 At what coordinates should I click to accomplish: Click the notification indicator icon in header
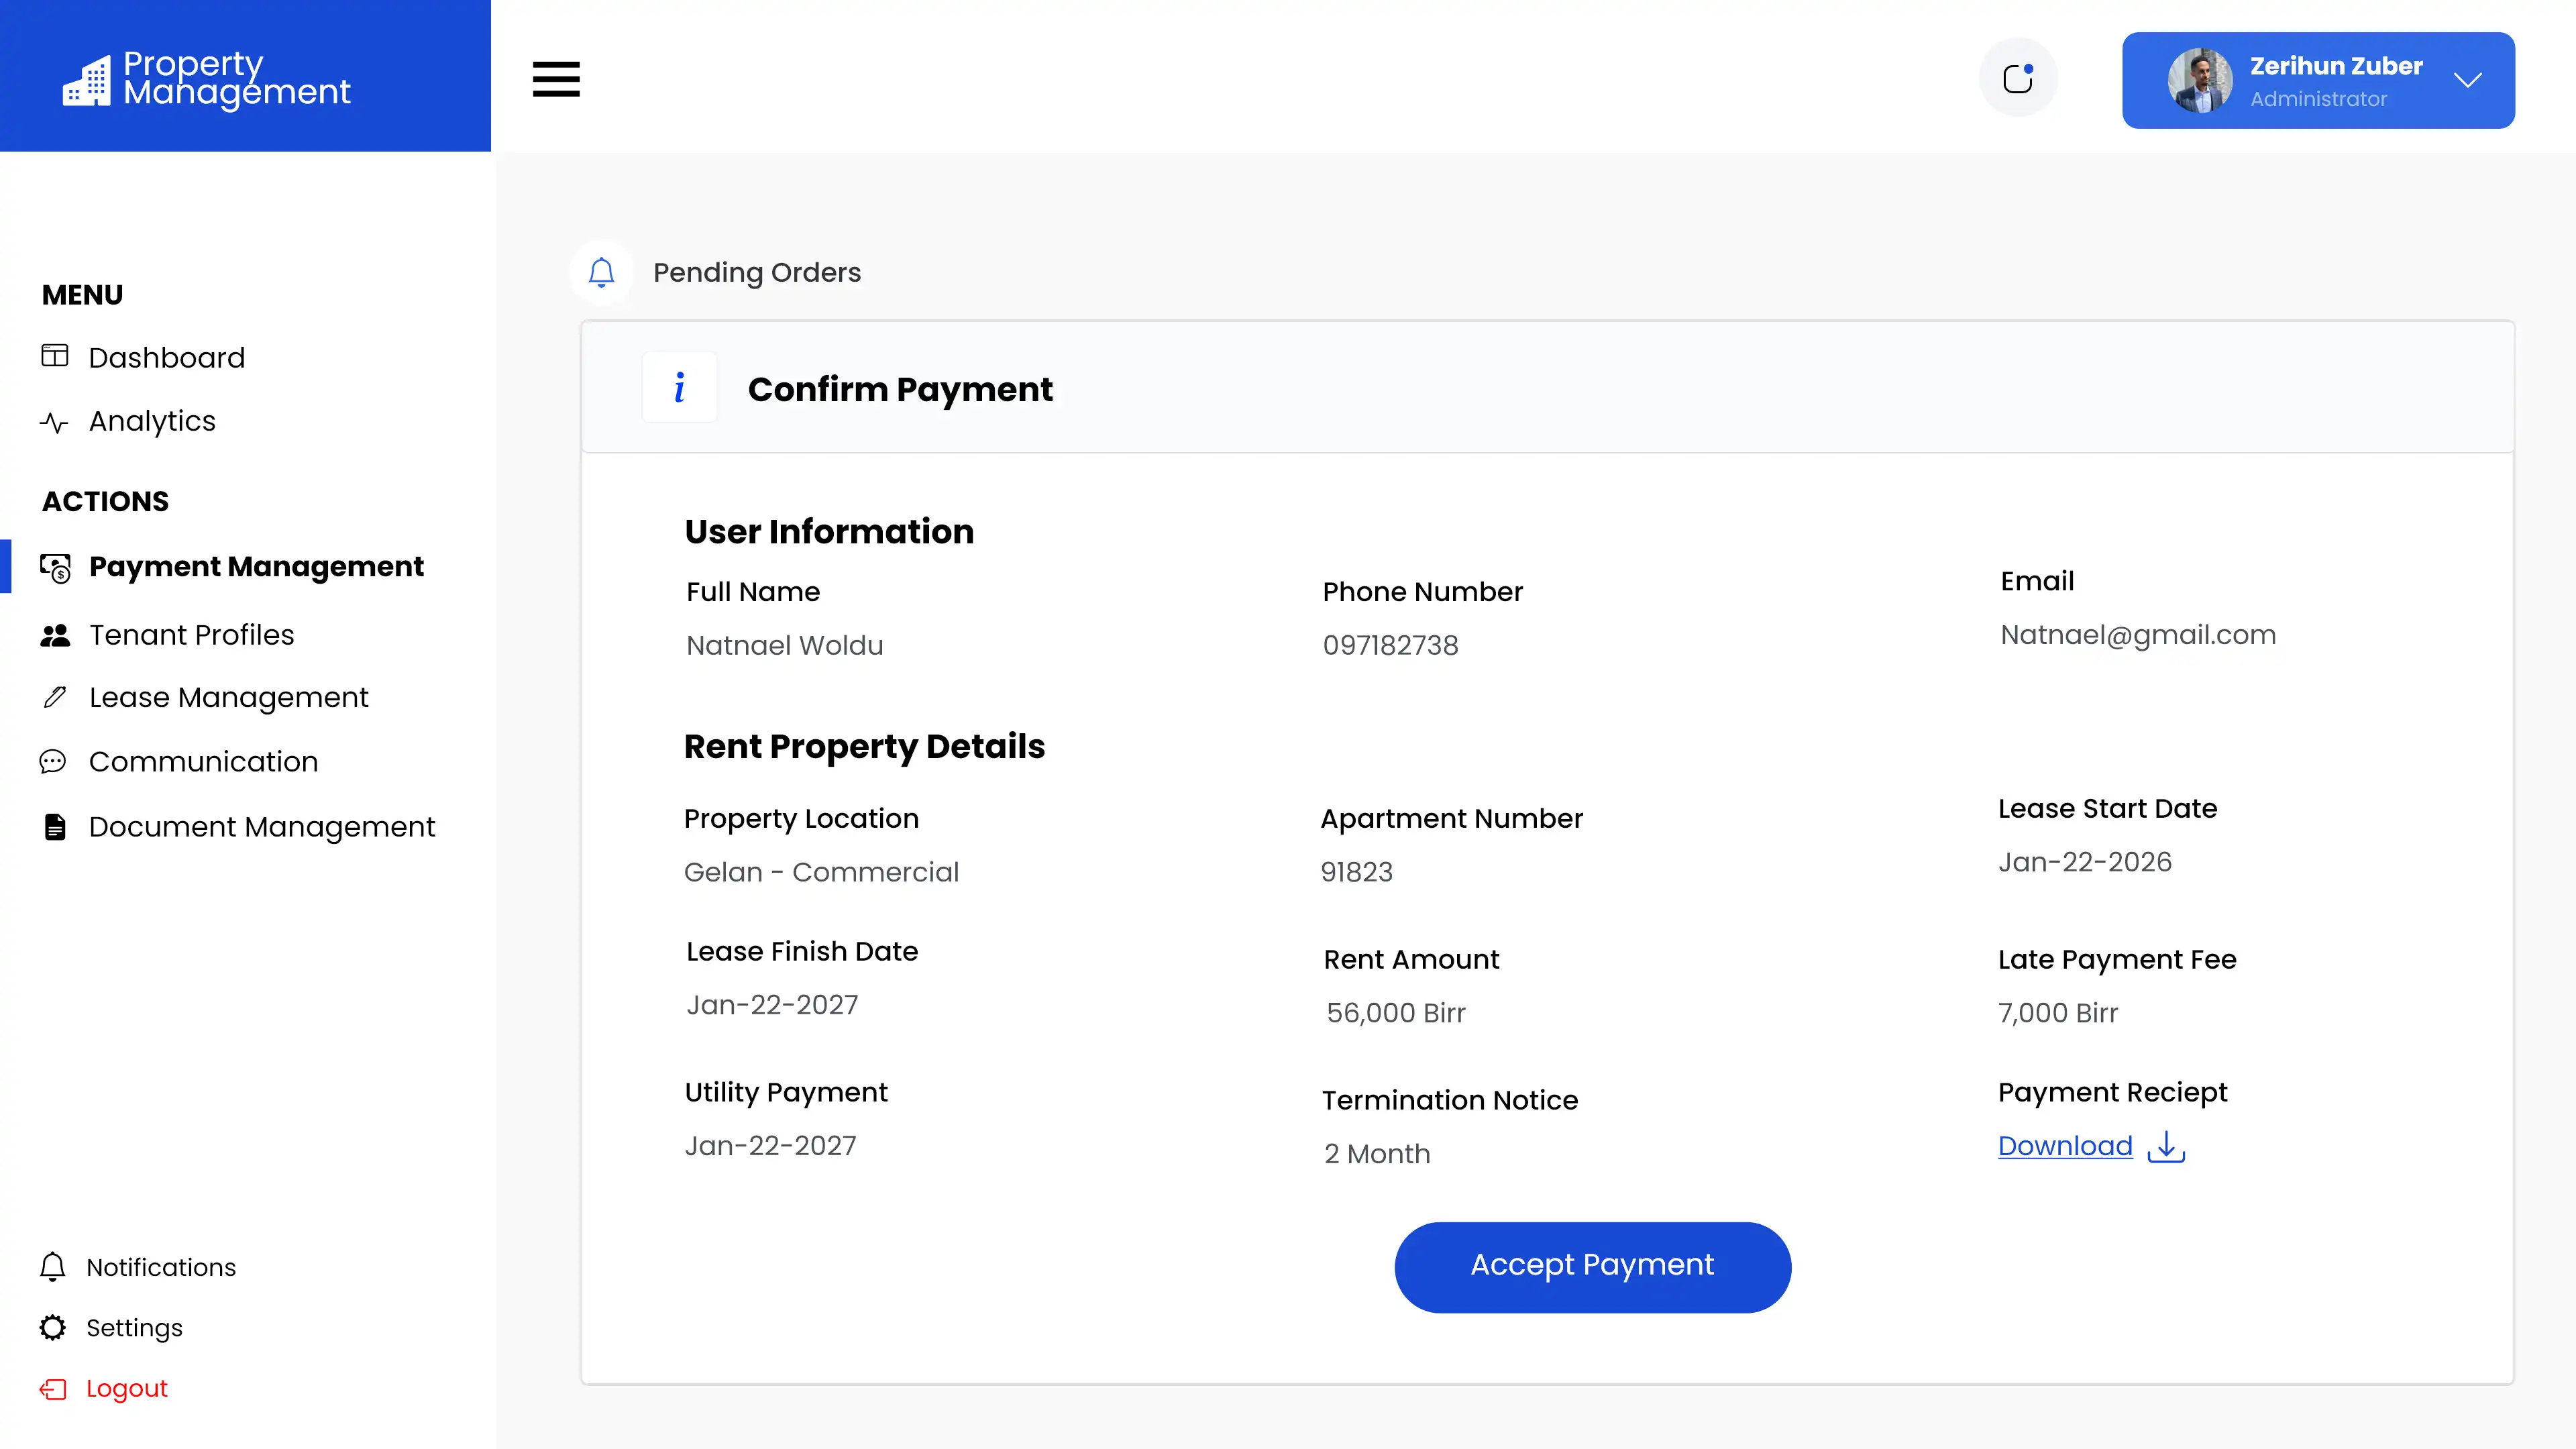2018,78
